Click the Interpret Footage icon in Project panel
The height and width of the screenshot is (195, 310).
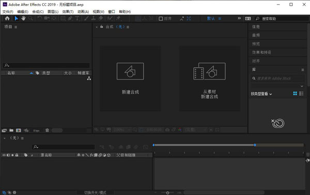pyautogui.click(x=4, y=130)
